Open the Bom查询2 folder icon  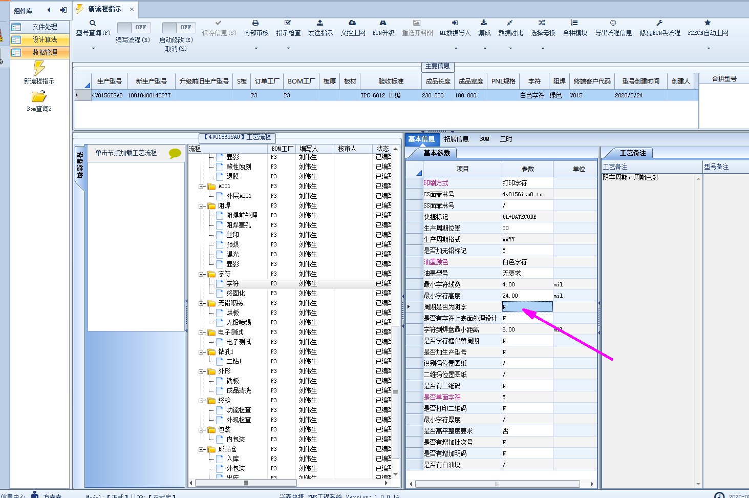pyautogui.click(x=39, y=96)
